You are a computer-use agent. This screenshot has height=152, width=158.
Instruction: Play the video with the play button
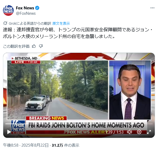tap(9, 132)
